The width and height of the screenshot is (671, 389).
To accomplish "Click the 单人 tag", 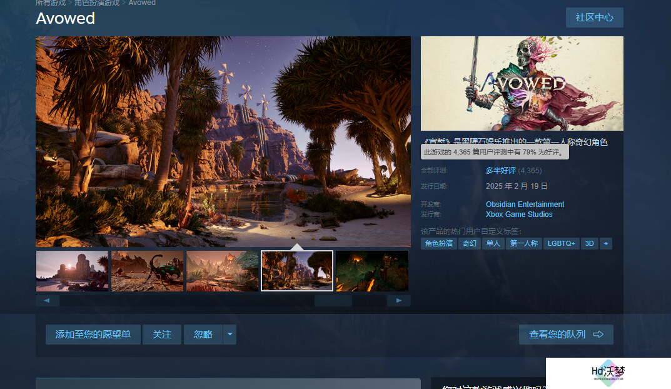I will click(493, 243).
